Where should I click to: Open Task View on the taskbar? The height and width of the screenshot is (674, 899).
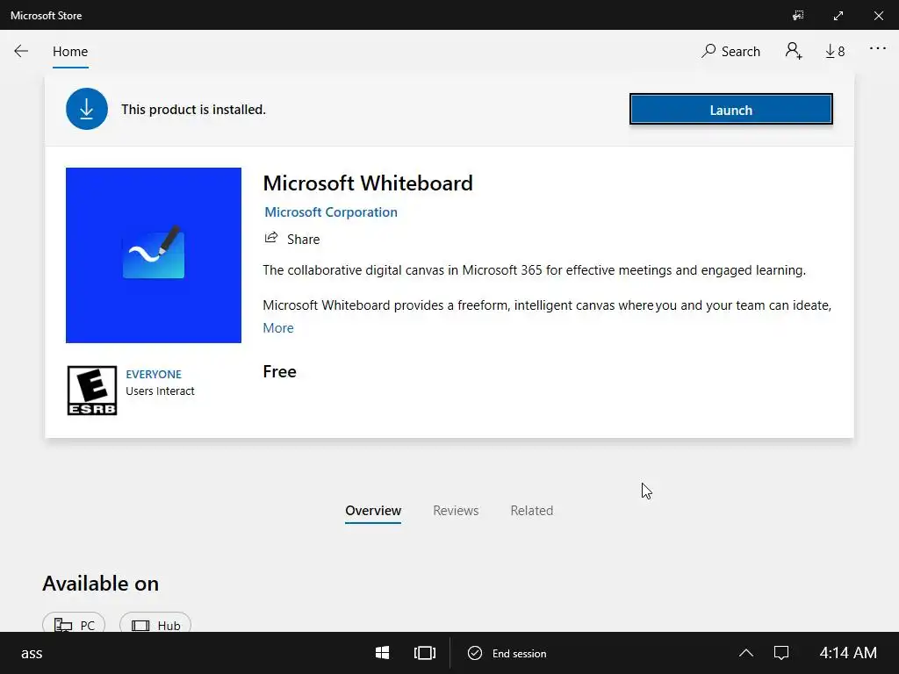click(x=425, y=653)
